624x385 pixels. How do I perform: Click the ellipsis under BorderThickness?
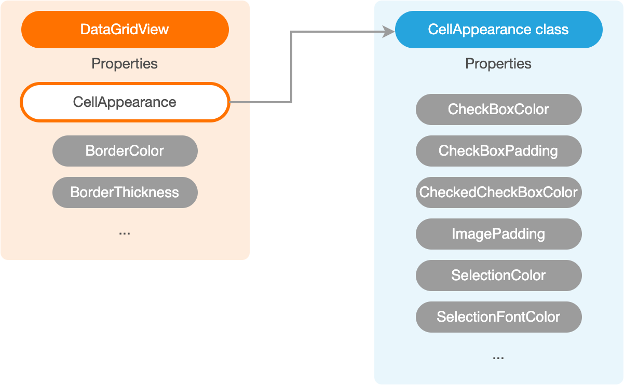[125, 233]
